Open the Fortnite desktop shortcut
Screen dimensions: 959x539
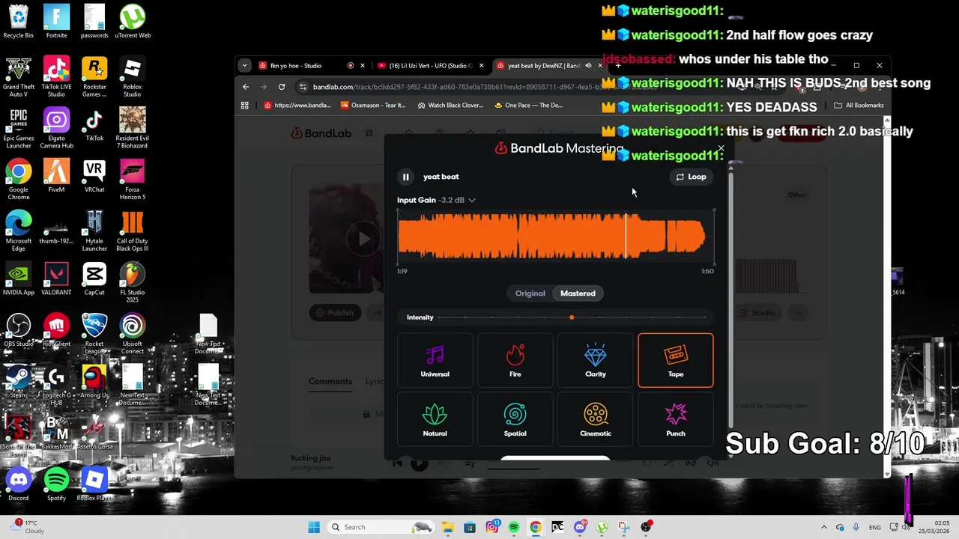[56, 21]
